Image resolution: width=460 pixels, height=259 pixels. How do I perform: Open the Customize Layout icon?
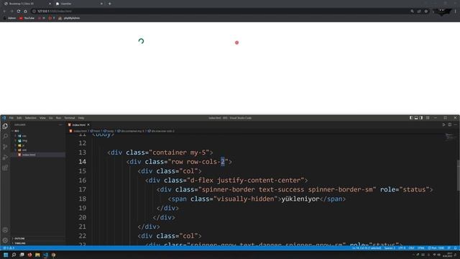click(428, 118)
